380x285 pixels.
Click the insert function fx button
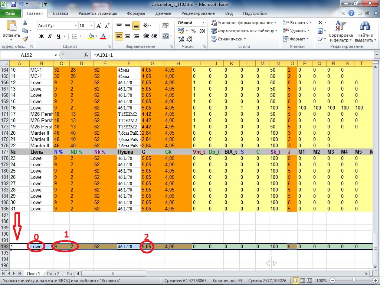click(x=86, y=55)
